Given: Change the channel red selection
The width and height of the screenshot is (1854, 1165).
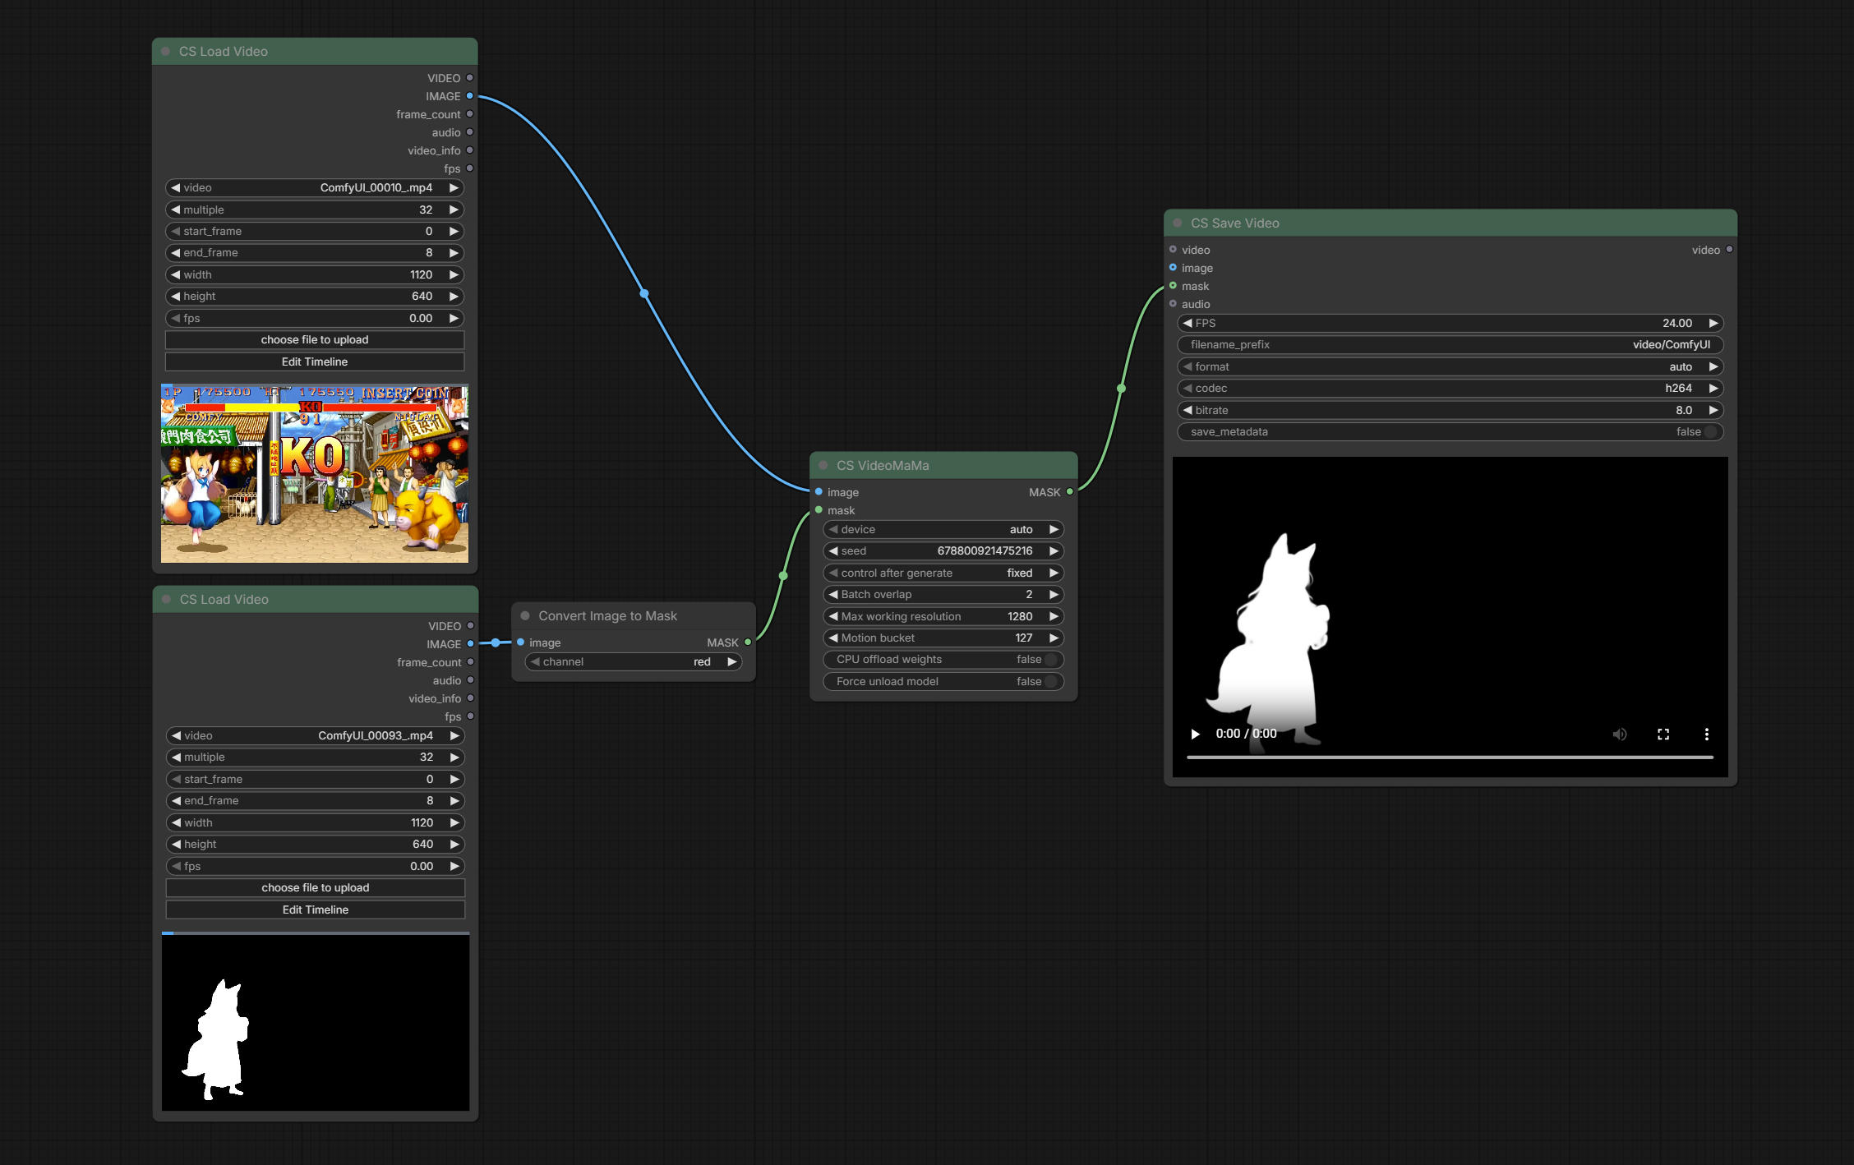Looking at the screenshot, I should [x=634, y=661].
